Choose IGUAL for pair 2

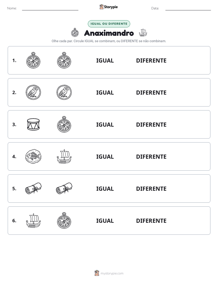tap(105, 92)
